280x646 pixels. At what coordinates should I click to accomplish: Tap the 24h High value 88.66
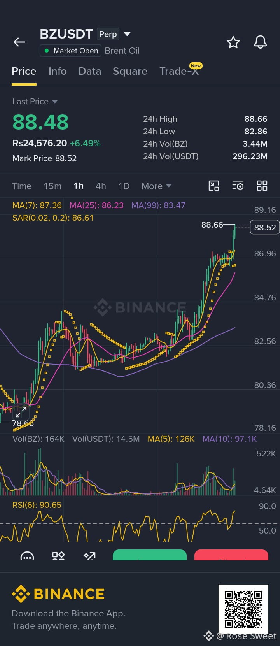coord(256,119)
